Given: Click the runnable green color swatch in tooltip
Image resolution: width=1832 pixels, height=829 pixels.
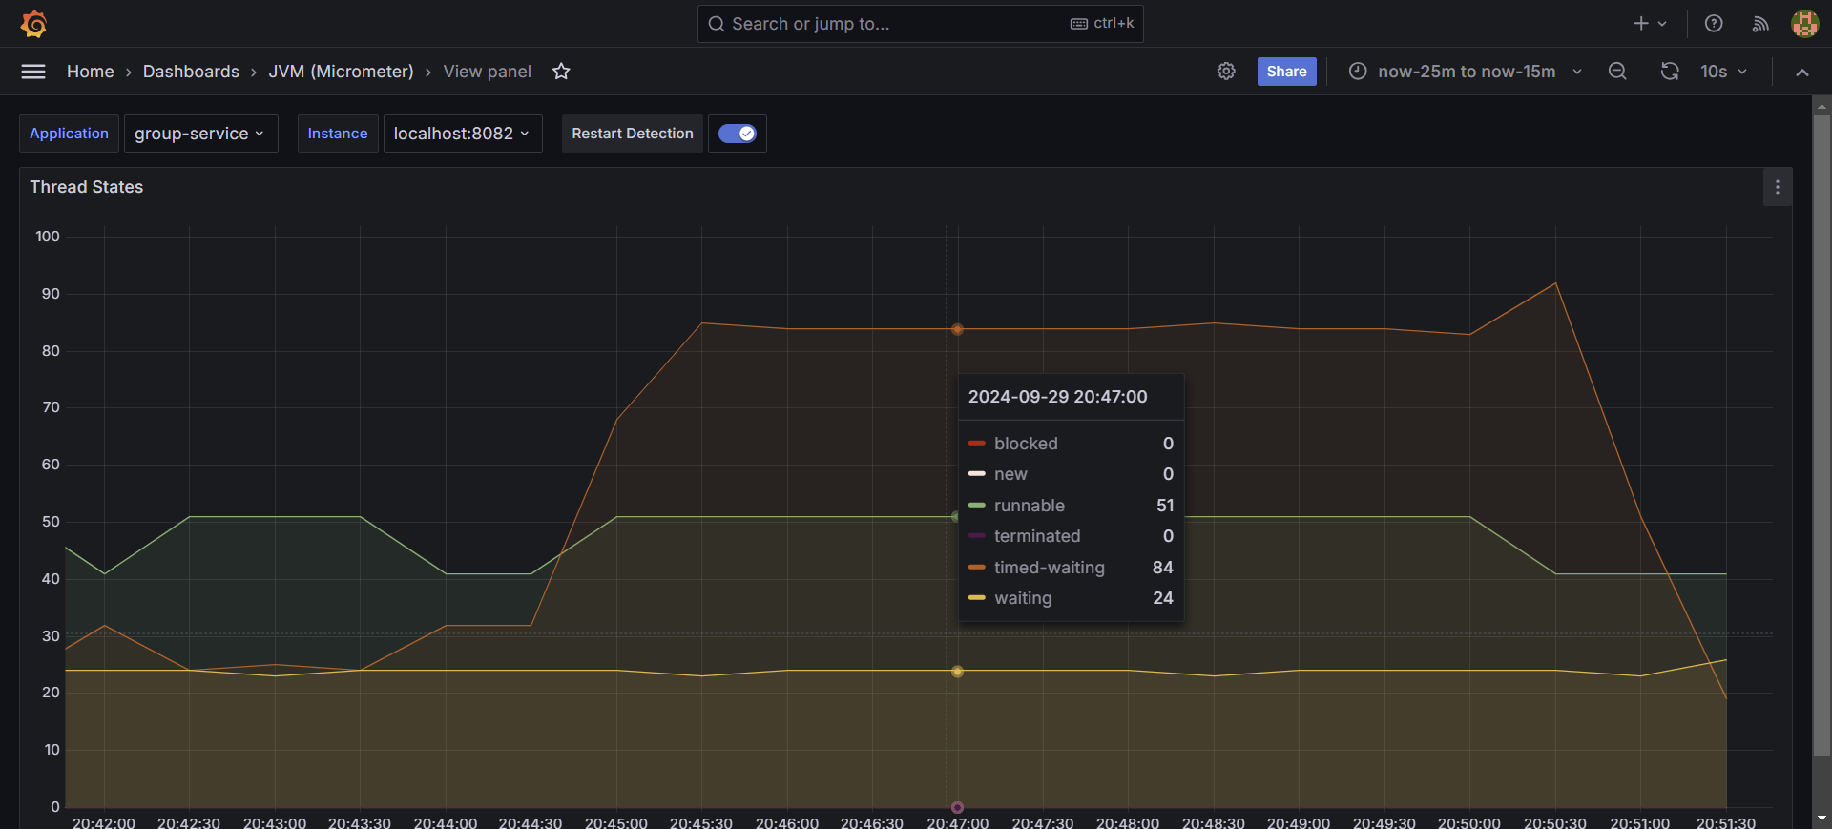Looking at the screenshot, I should pos(976,506).
